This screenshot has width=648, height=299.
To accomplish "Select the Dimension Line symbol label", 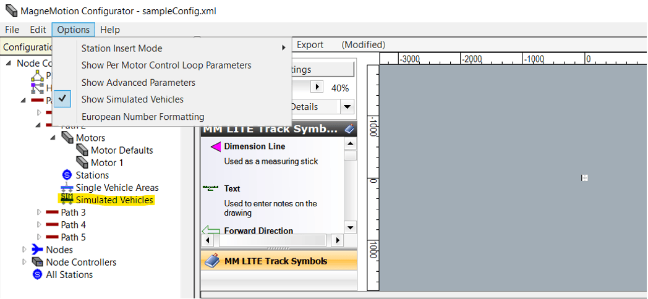I will click(x=255, y=146).
